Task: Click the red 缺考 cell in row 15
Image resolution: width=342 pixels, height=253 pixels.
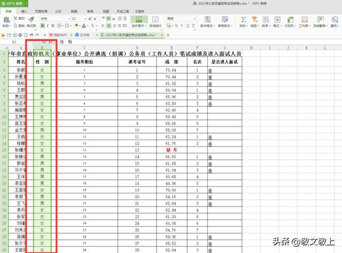Action: pos(172,150)
